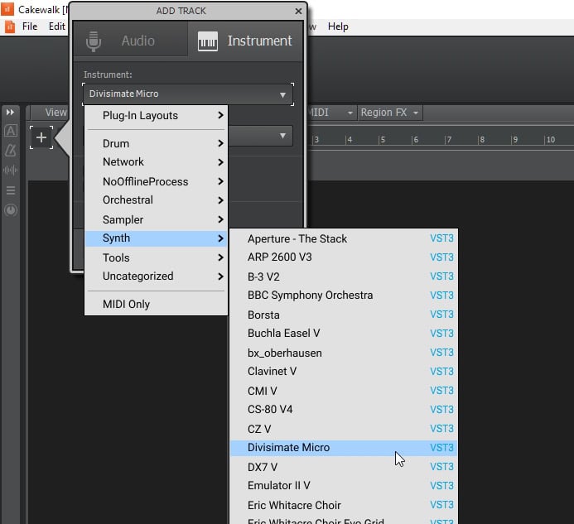Screen dimensions: 574x524
Task: Open the Edit menu
Action: pyautogui.click(x=57, y=26)
